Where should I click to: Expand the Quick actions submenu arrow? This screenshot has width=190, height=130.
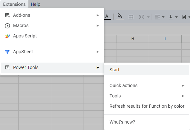(x=183, y=86)
